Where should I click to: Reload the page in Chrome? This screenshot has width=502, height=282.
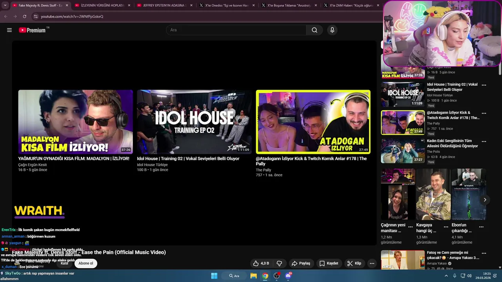tap(25, 16)
